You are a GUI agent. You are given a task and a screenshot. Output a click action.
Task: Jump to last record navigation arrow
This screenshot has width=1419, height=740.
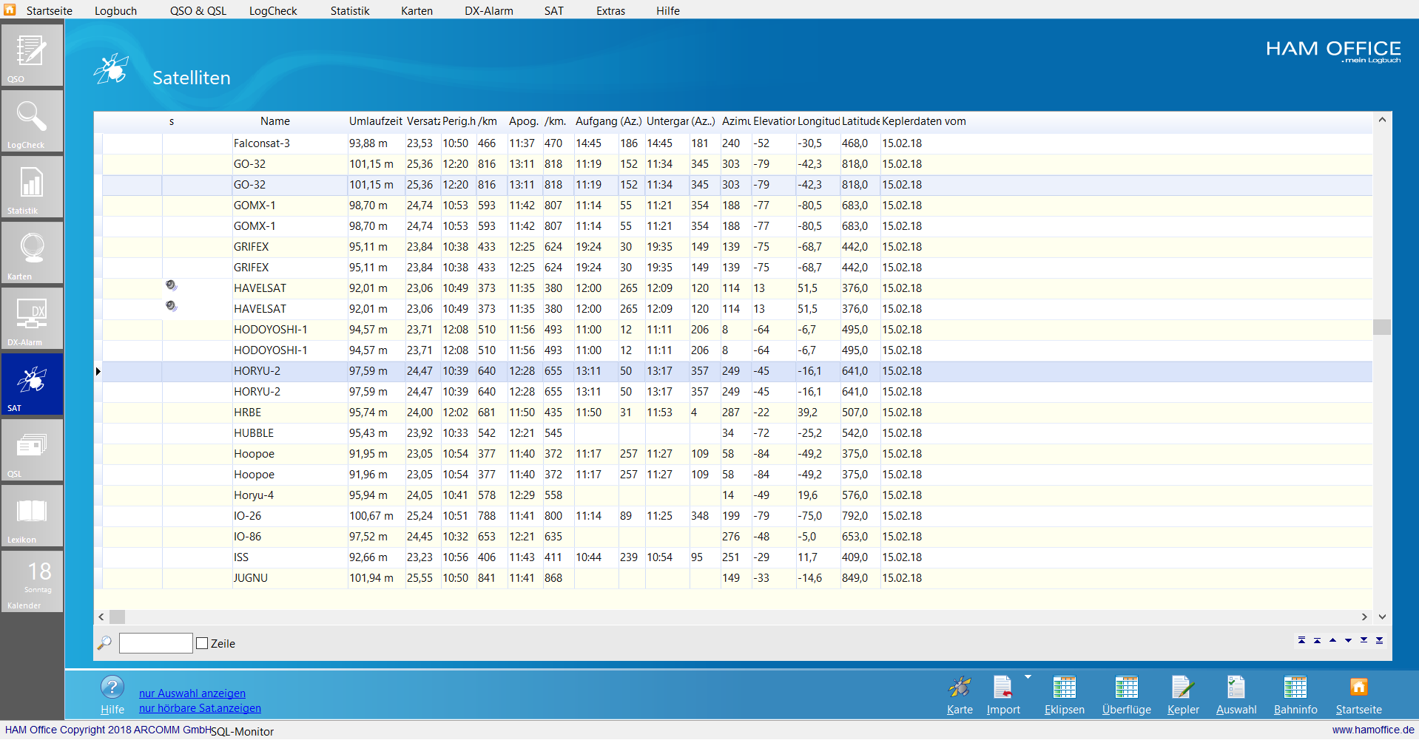tap(1379, 640)
